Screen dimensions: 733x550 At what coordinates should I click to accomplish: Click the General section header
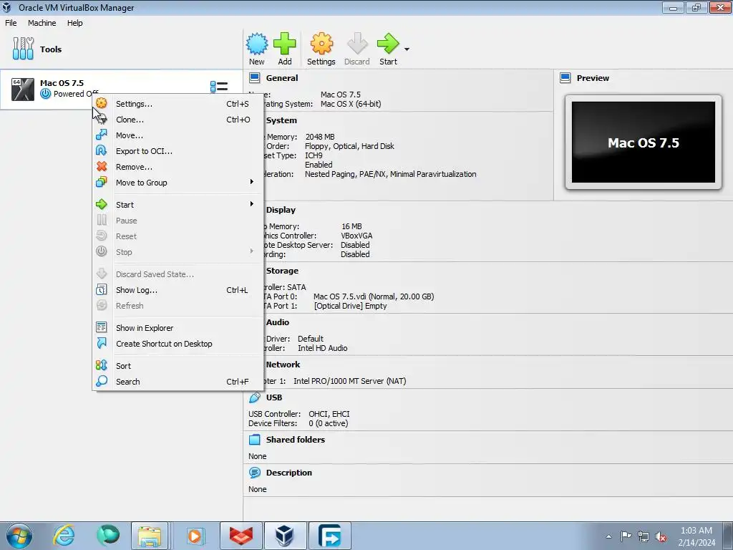(x=282, y=78)
